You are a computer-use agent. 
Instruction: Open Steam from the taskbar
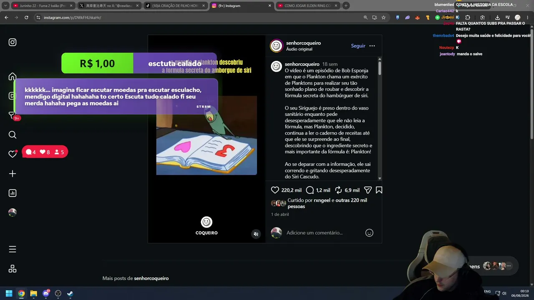70,293
